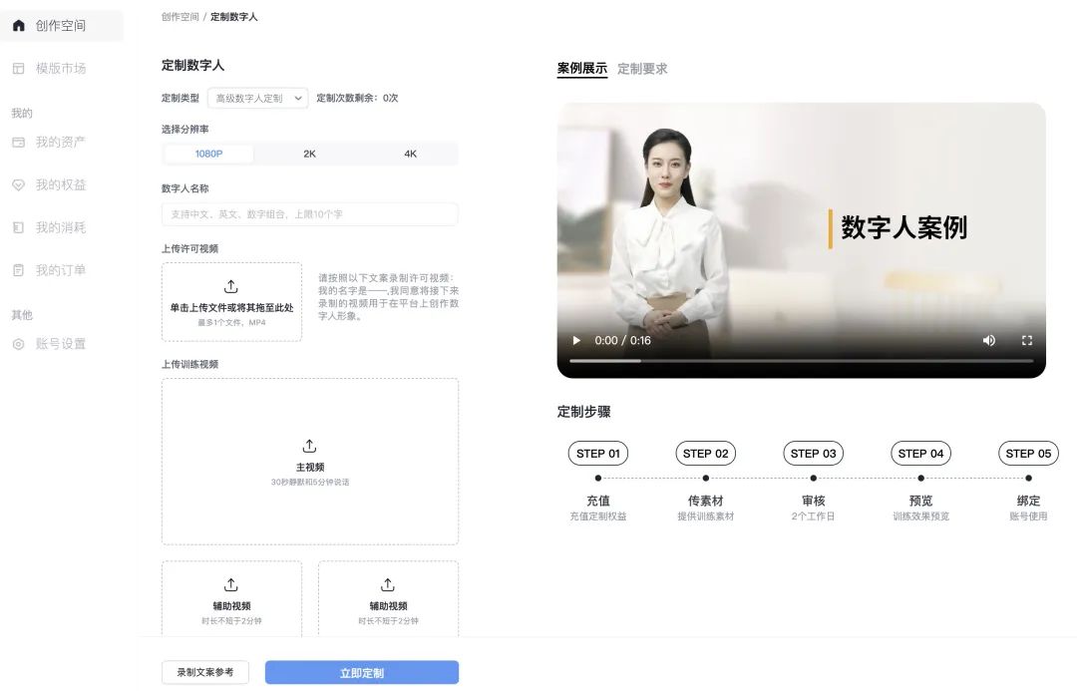Open 录制文案参考 reference
The height and width of the screenshot is (691, 1077).
coord(204,672)
